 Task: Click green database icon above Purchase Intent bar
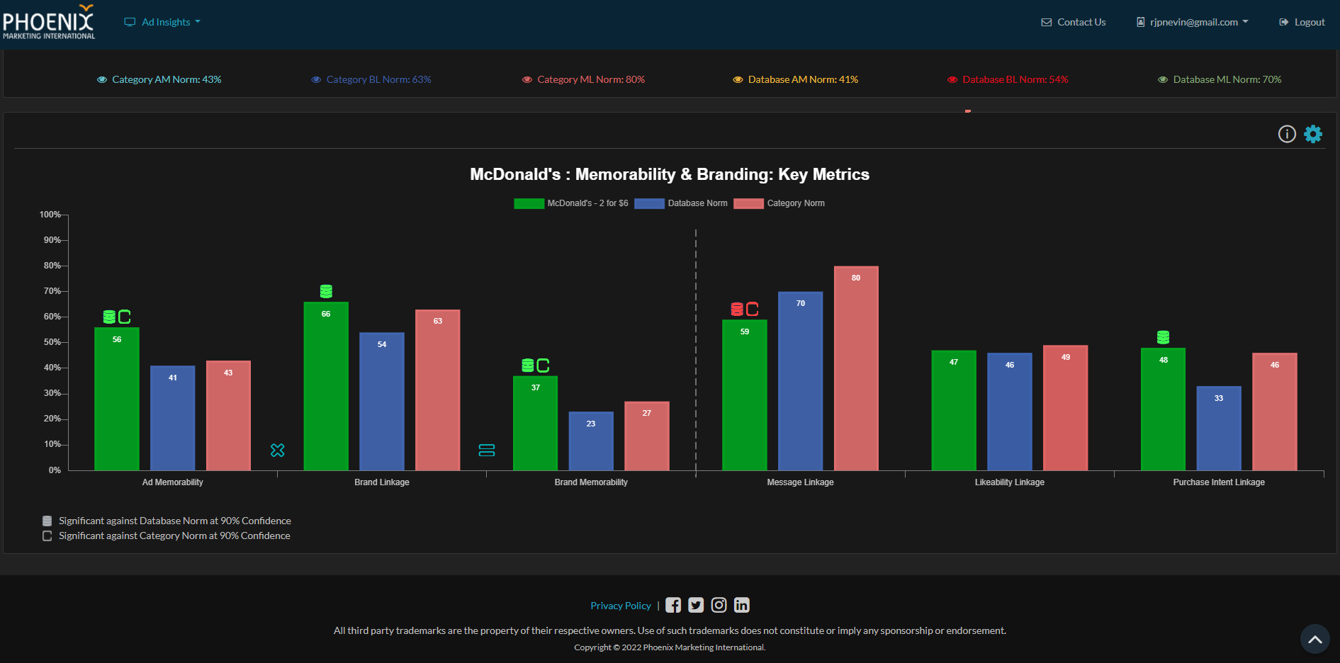[1163, 337]
